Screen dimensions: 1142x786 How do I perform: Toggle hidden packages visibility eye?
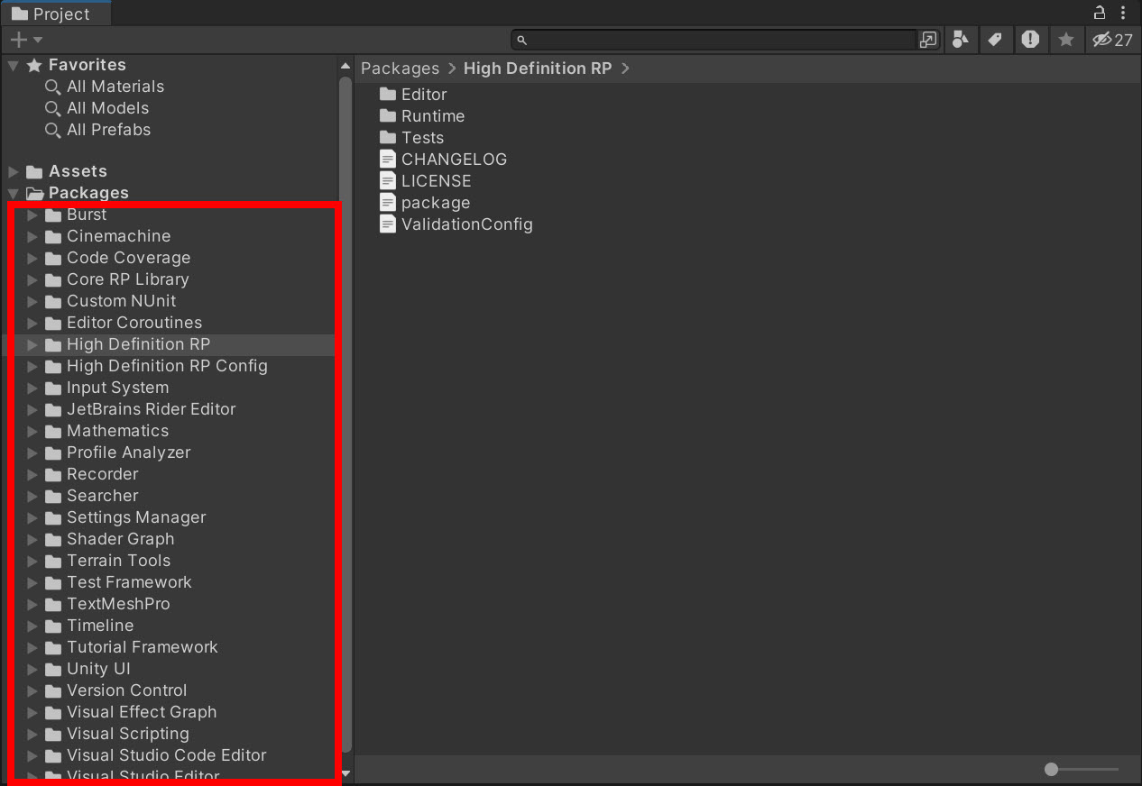(x=1112, y=40)
